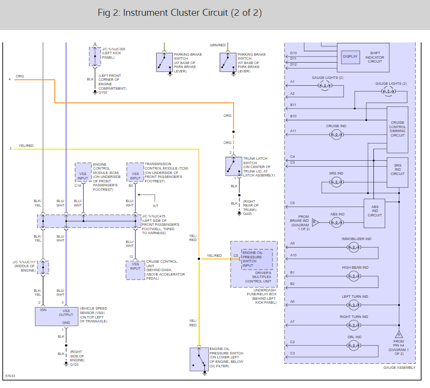The image size is (430, 388).
Task: Click the DRL Ind lamp symbol
Action: tap(354, 345)
